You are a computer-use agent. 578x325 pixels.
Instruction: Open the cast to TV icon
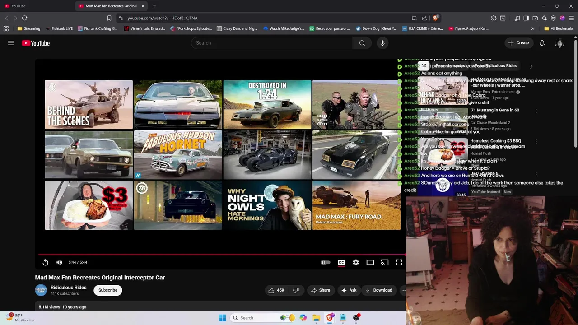(385, 262)
